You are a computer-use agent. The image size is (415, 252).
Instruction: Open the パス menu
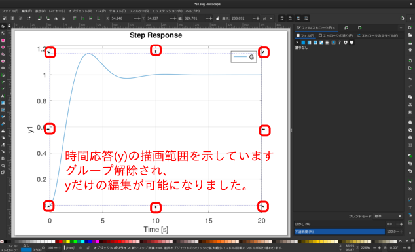coord(100,11)
